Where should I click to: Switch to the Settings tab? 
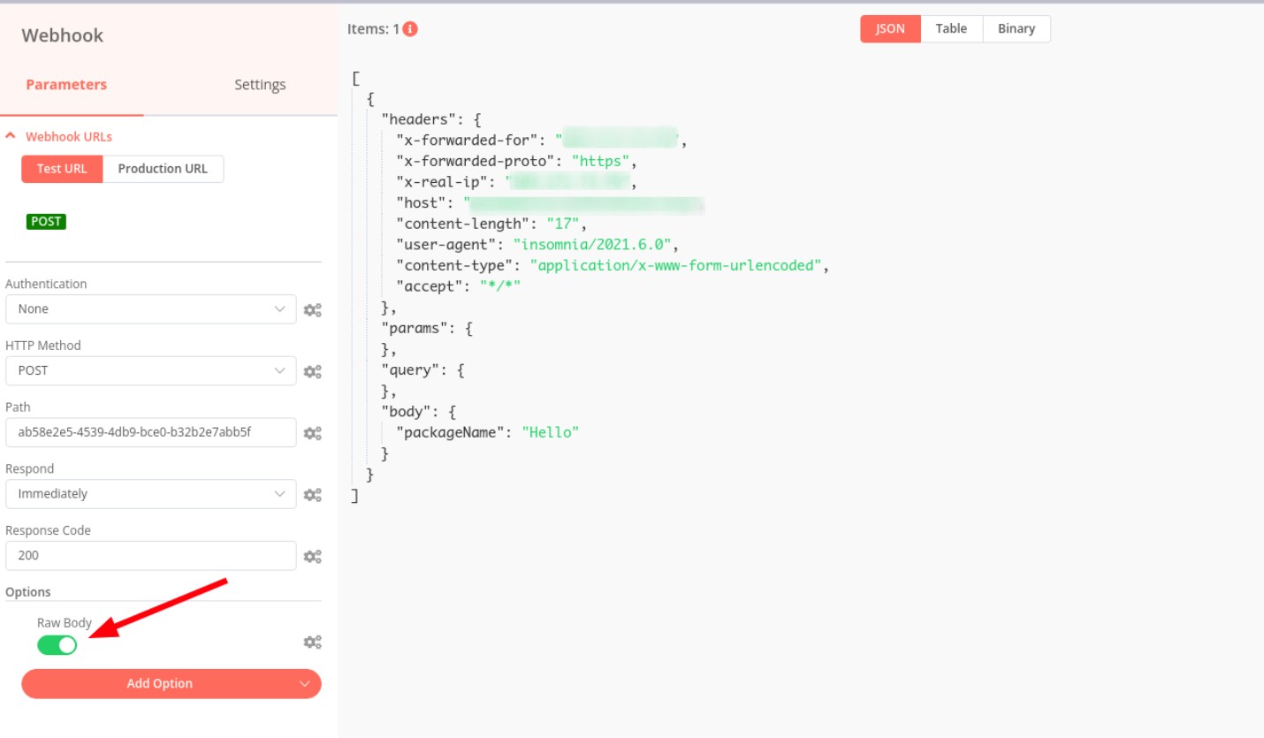tap(260, 85)
